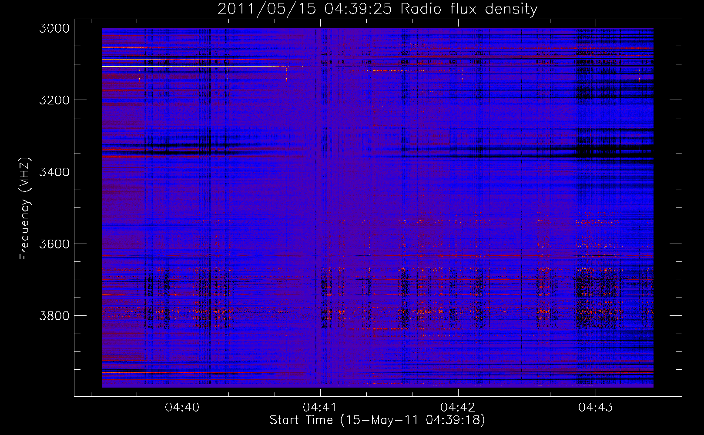Click the 3400 frequency tick label
The height and width of the screenshot is (435, 704).
coord(54,172)
